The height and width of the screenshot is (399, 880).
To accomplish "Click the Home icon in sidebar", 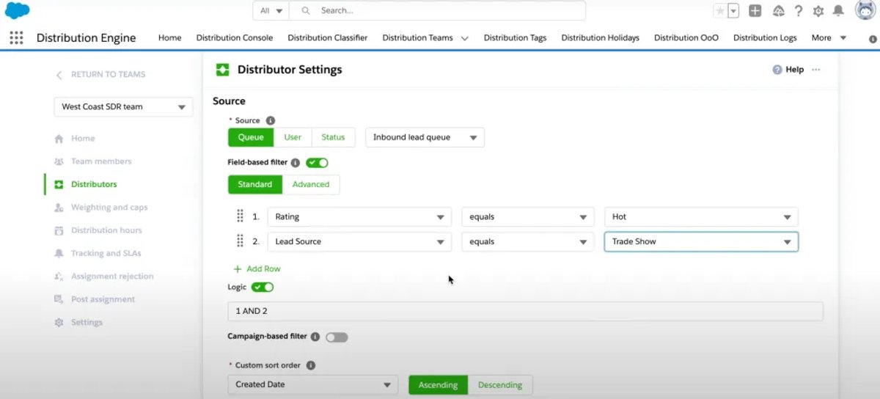I will (59, 139).
